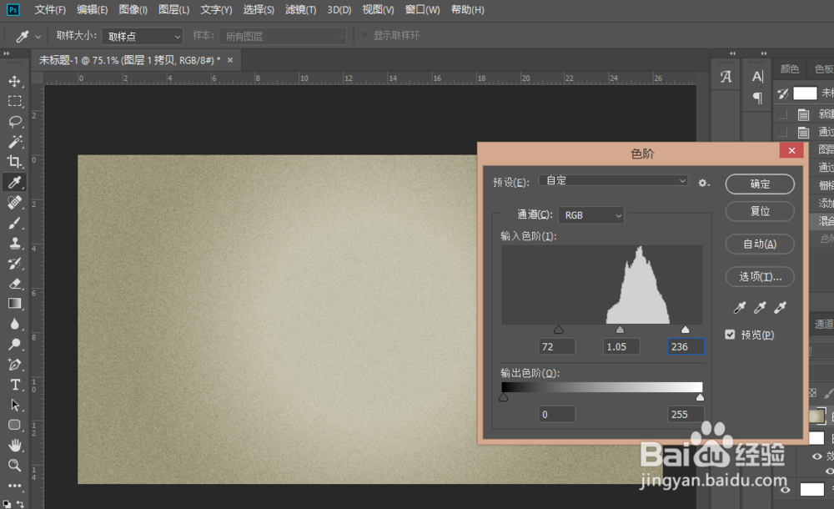Viewport: 834px width, 509px height.
Task: Click the 确定 OK button
Action: (x=759, y=184)
